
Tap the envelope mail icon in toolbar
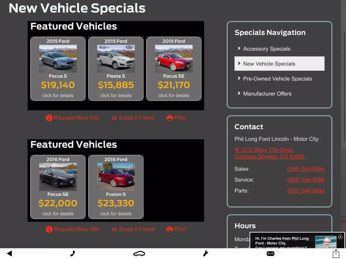point(270,254)
